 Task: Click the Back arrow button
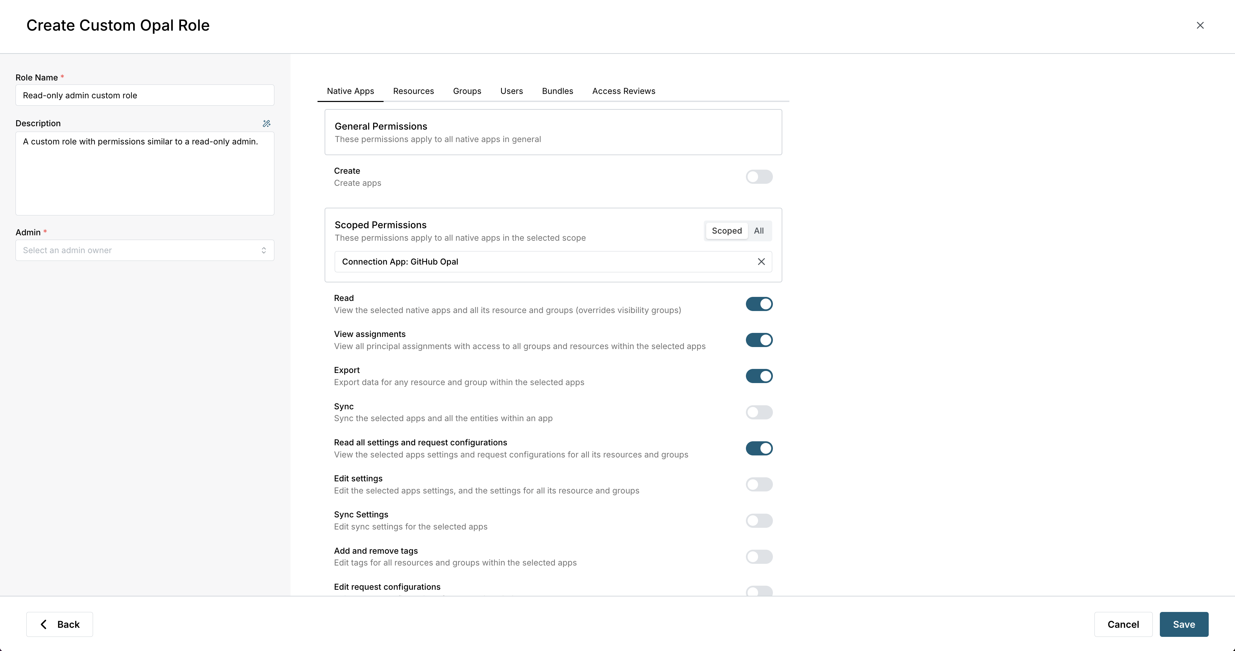click(59, 624)
